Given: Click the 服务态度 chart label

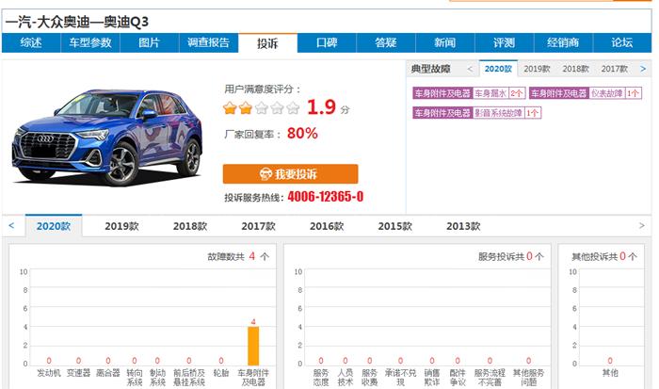Looking at the screenshot, I should click(x=321, y=377).
